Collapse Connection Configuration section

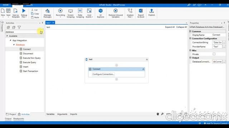(x=190, y=38)
